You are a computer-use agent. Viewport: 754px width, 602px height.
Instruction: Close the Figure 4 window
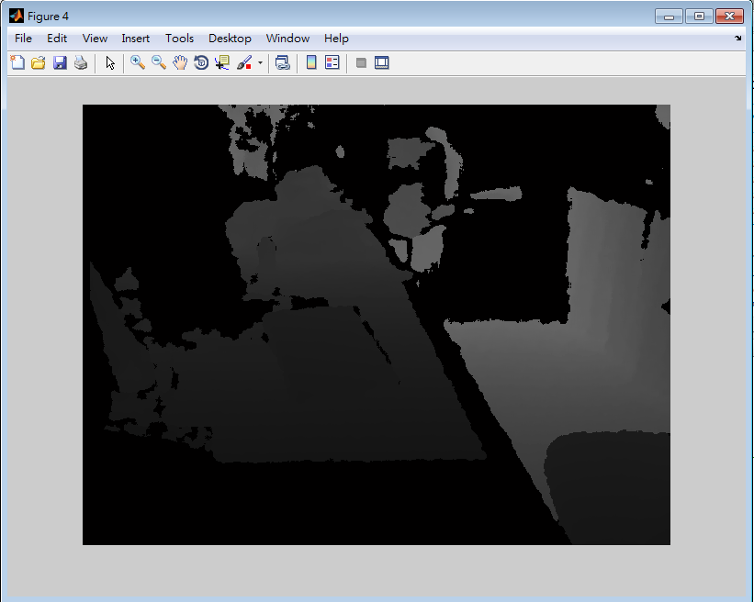(x=729, y=16)
